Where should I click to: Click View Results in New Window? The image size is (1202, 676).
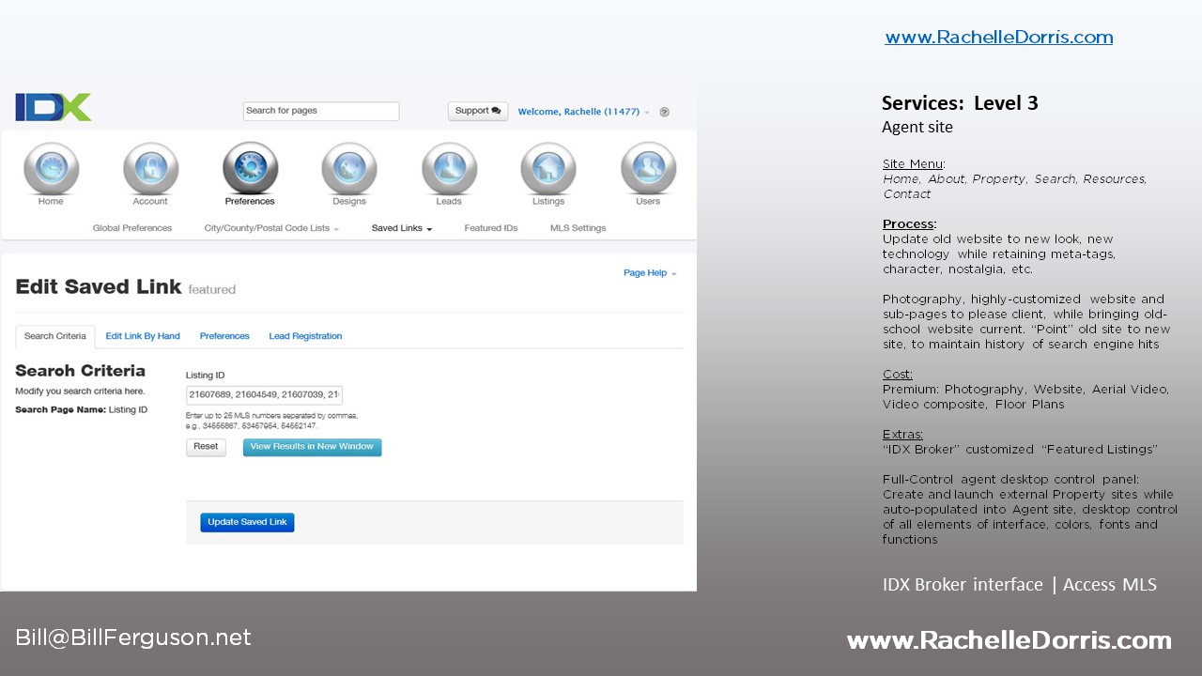312,447
